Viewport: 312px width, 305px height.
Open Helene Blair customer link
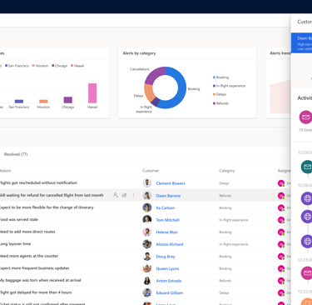tap(166, 232)
